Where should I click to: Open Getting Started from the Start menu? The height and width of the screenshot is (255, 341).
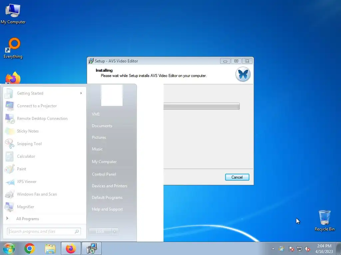pyautogui.click(x=45, y=93)
